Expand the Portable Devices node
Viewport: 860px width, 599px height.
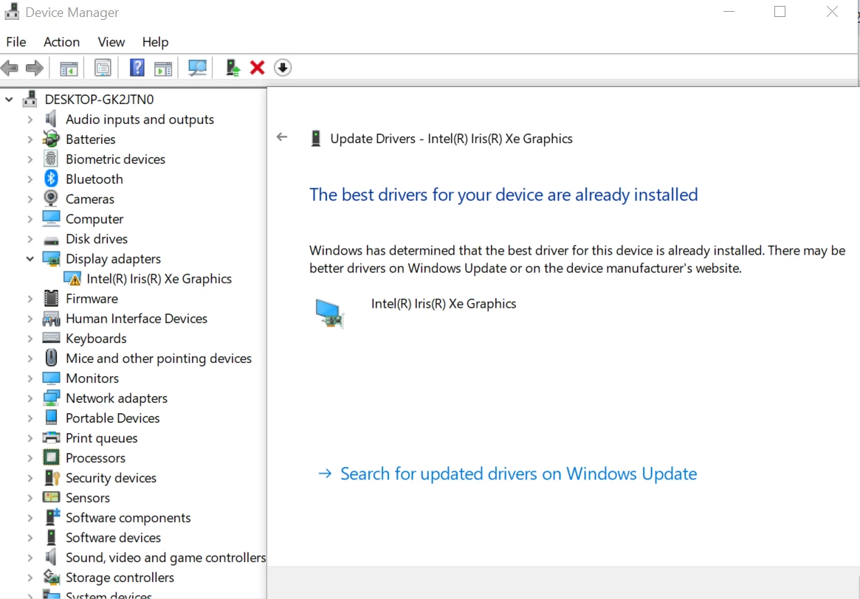click(30, 418)
